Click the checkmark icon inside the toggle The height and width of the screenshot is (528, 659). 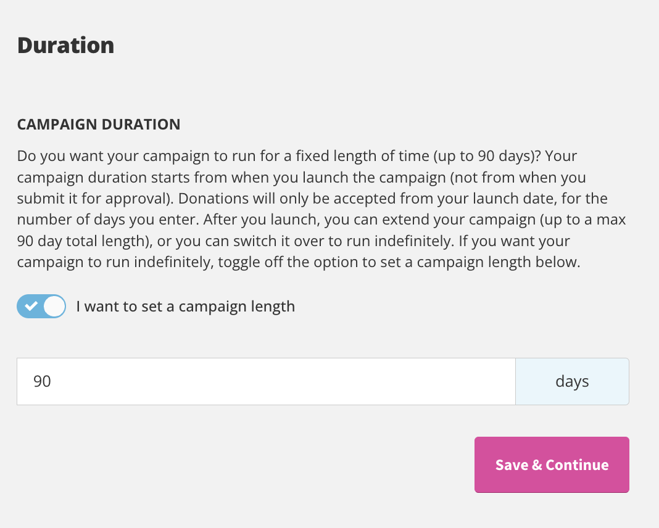pyautogui.click(x=31, y=306)
